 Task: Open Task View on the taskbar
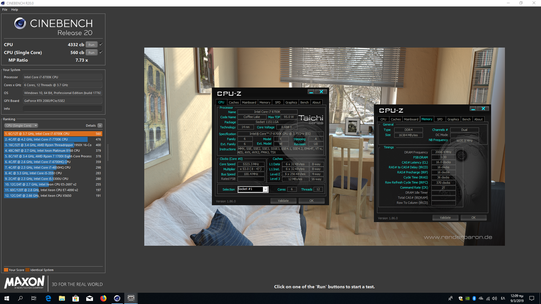coord(34,298)
